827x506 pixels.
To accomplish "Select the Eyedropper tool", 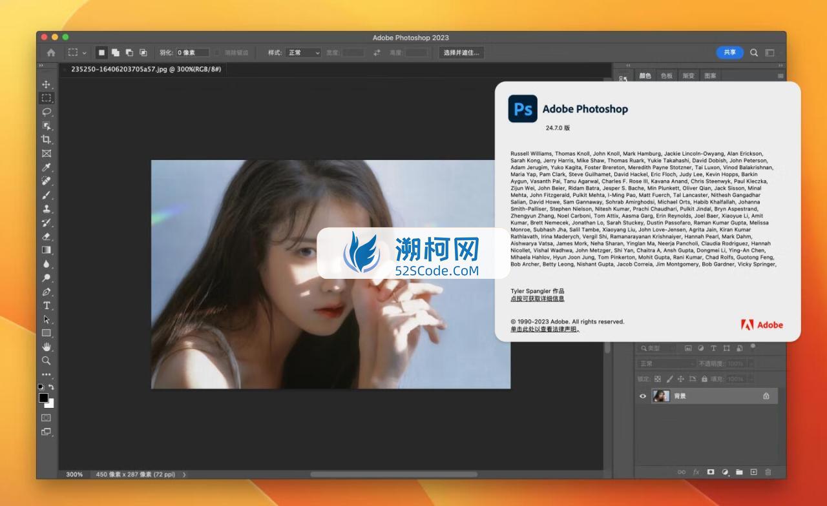I will tap(46, 167).
